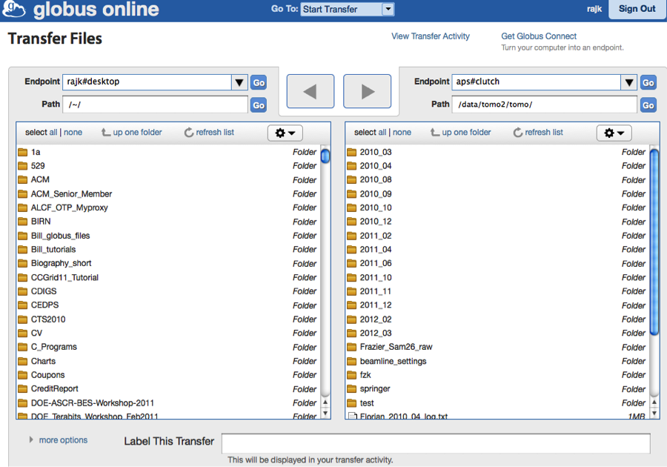Select the CTS2010 folder name
The height and width of the screenshot is (467, 667).
click(x=48, y=319)
